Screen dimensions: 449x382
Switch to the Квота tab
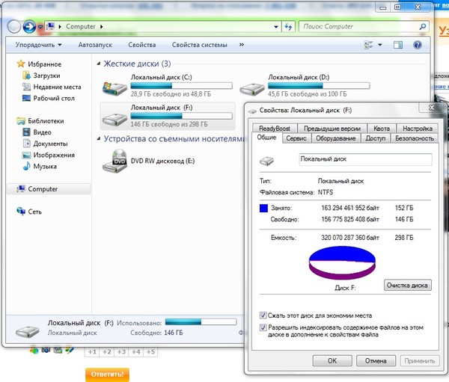pos(382,128)
